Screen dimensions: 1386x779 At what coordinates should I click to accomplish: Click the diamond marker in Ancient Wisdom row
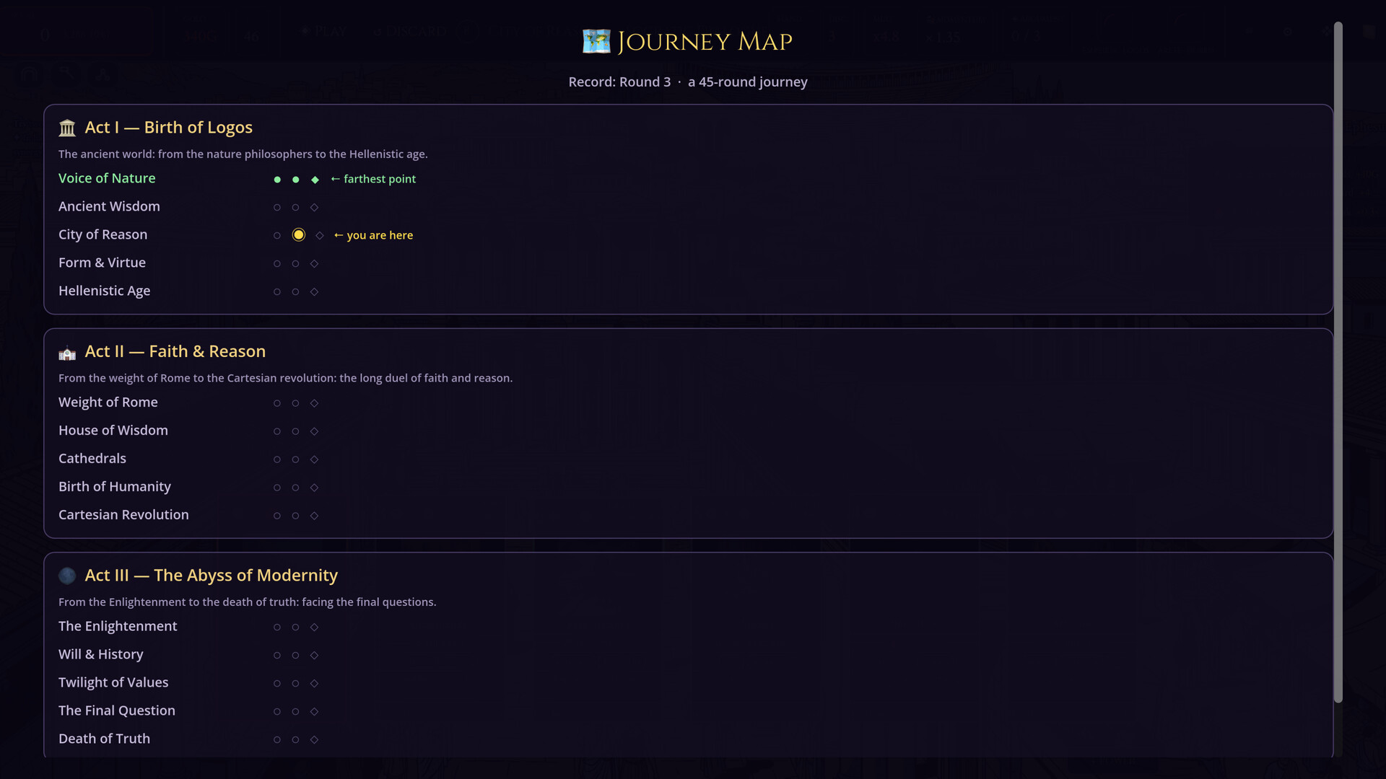pyautogui.click(x=314, y=208)
